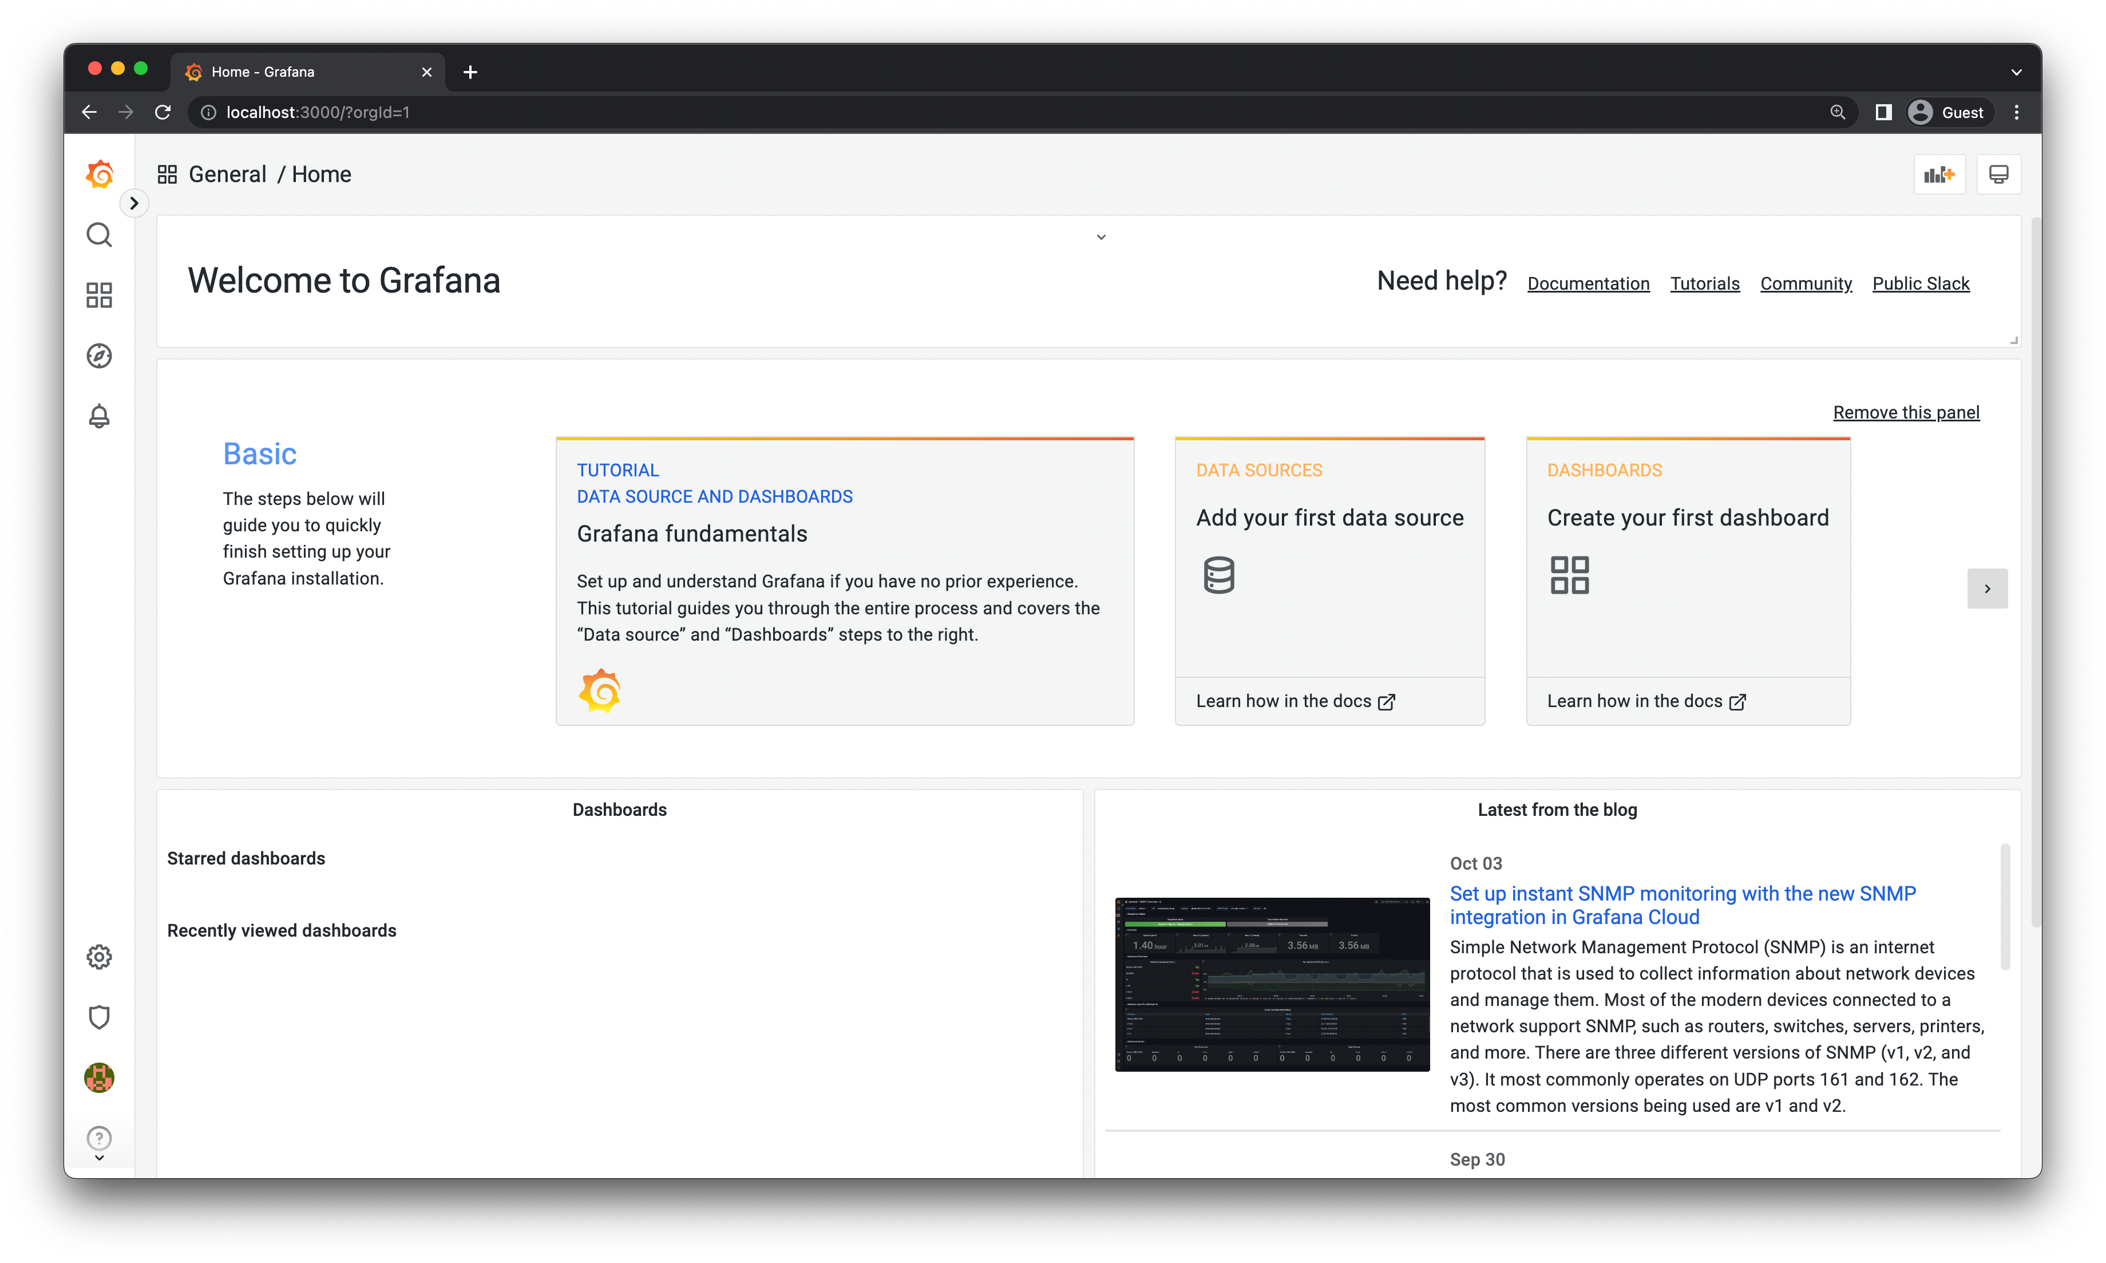The image size is (2106, 1263).
Task: Open a new browser tab
Action: point(470,72)
